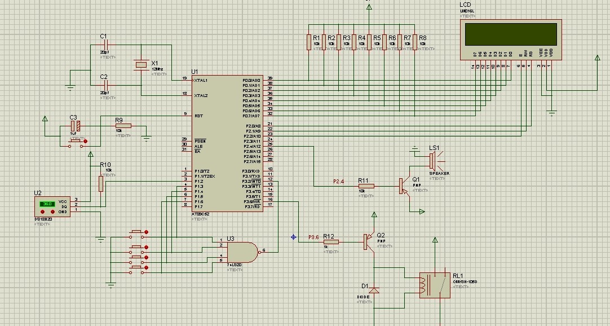Click resistor R11 symbol
The height and width of the screenshot is (326, 610).
coord(366,186)
